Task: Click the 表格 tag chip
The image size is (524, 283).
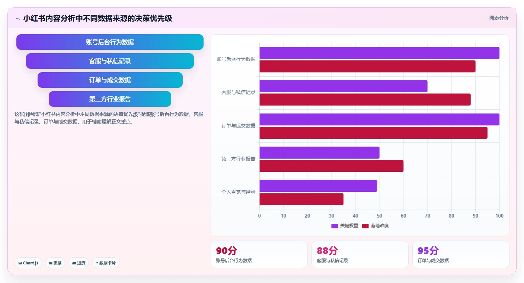Action: (x=55, y=263)
